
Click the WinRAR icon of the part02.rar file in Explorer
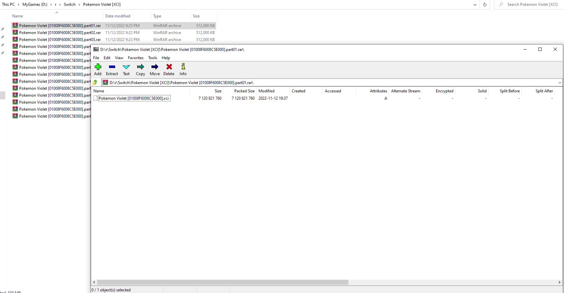(15, 32)
